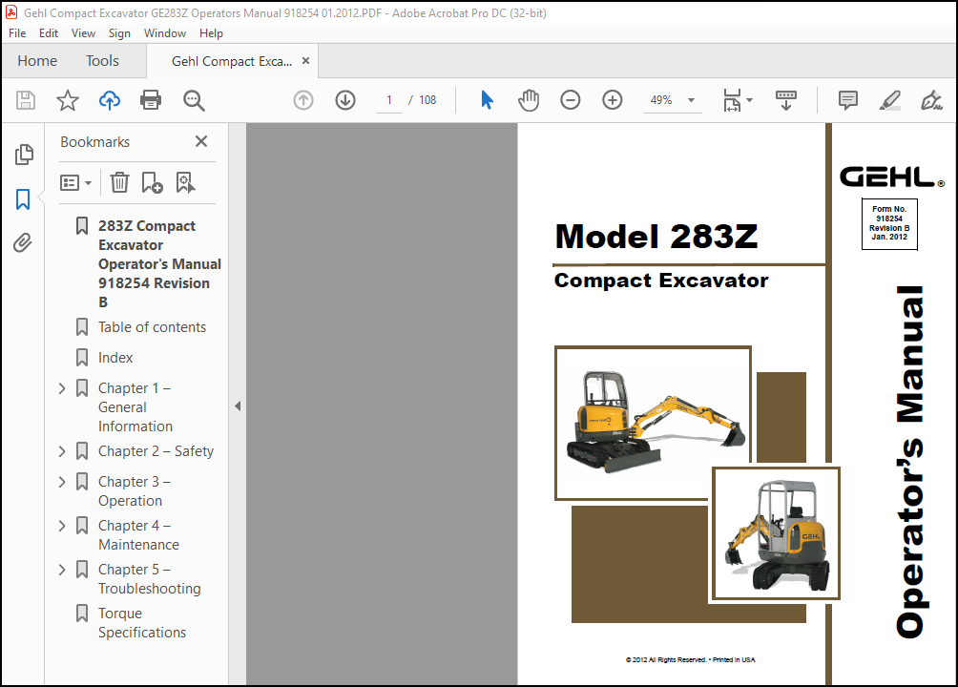Open Torque Specifications bookmark

pyautogui.click(x=142, y=623)
